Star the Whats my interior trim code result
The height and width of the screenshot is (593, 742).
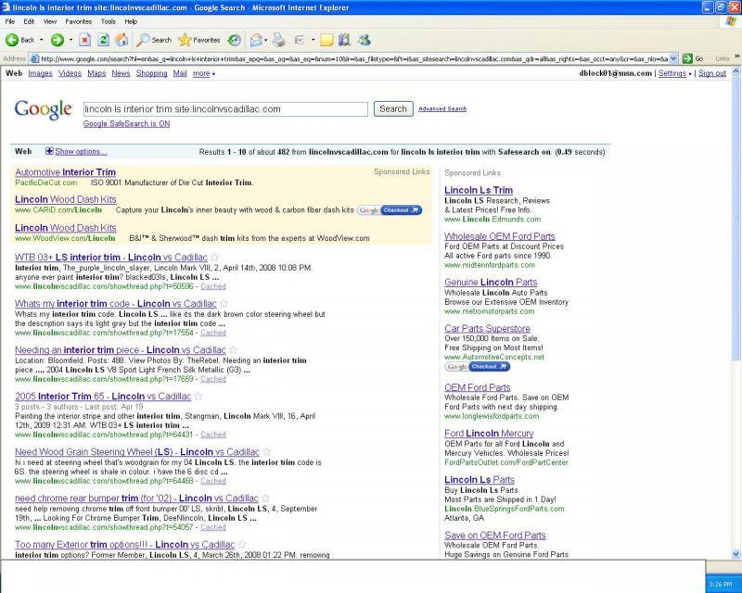pos(224,304)
